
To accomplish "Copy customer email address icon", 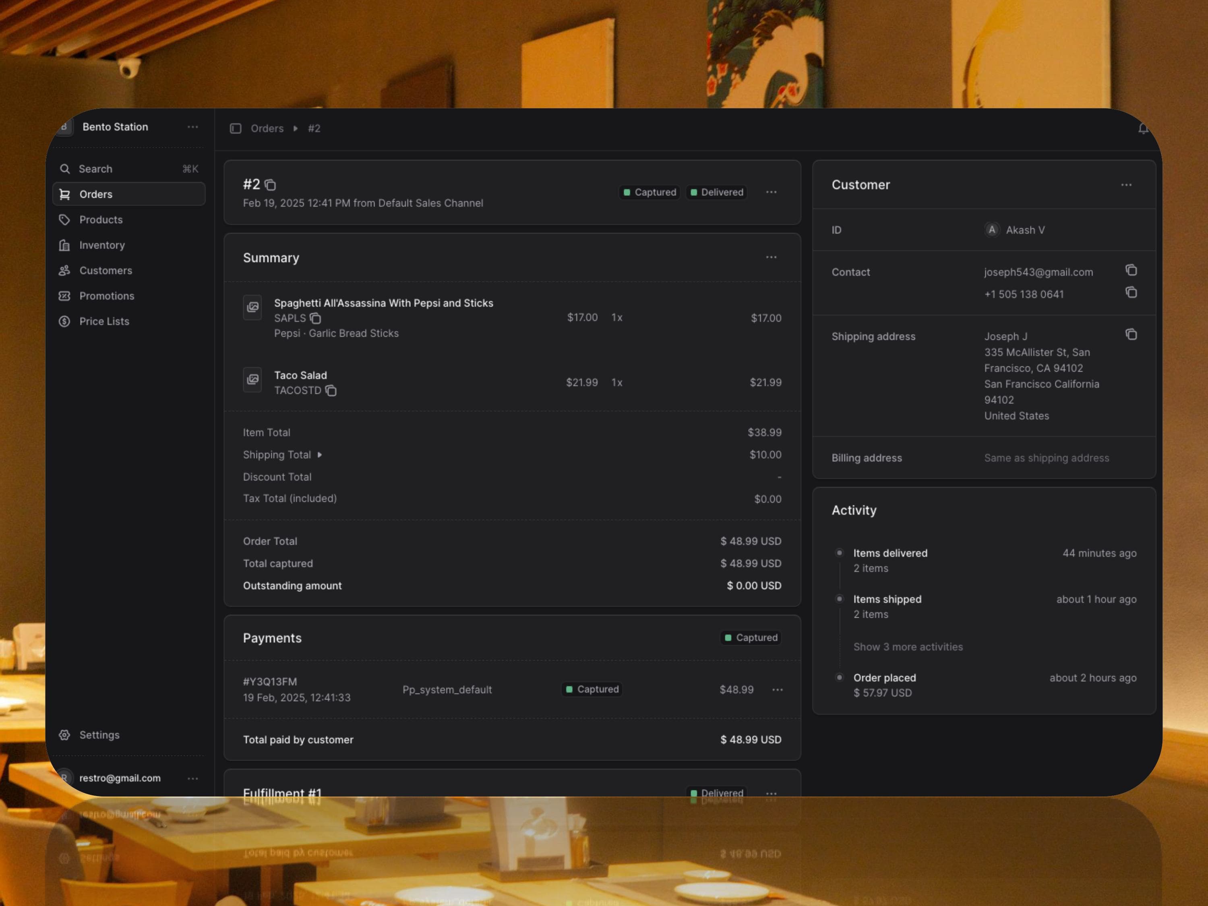I will (1131, 270).
